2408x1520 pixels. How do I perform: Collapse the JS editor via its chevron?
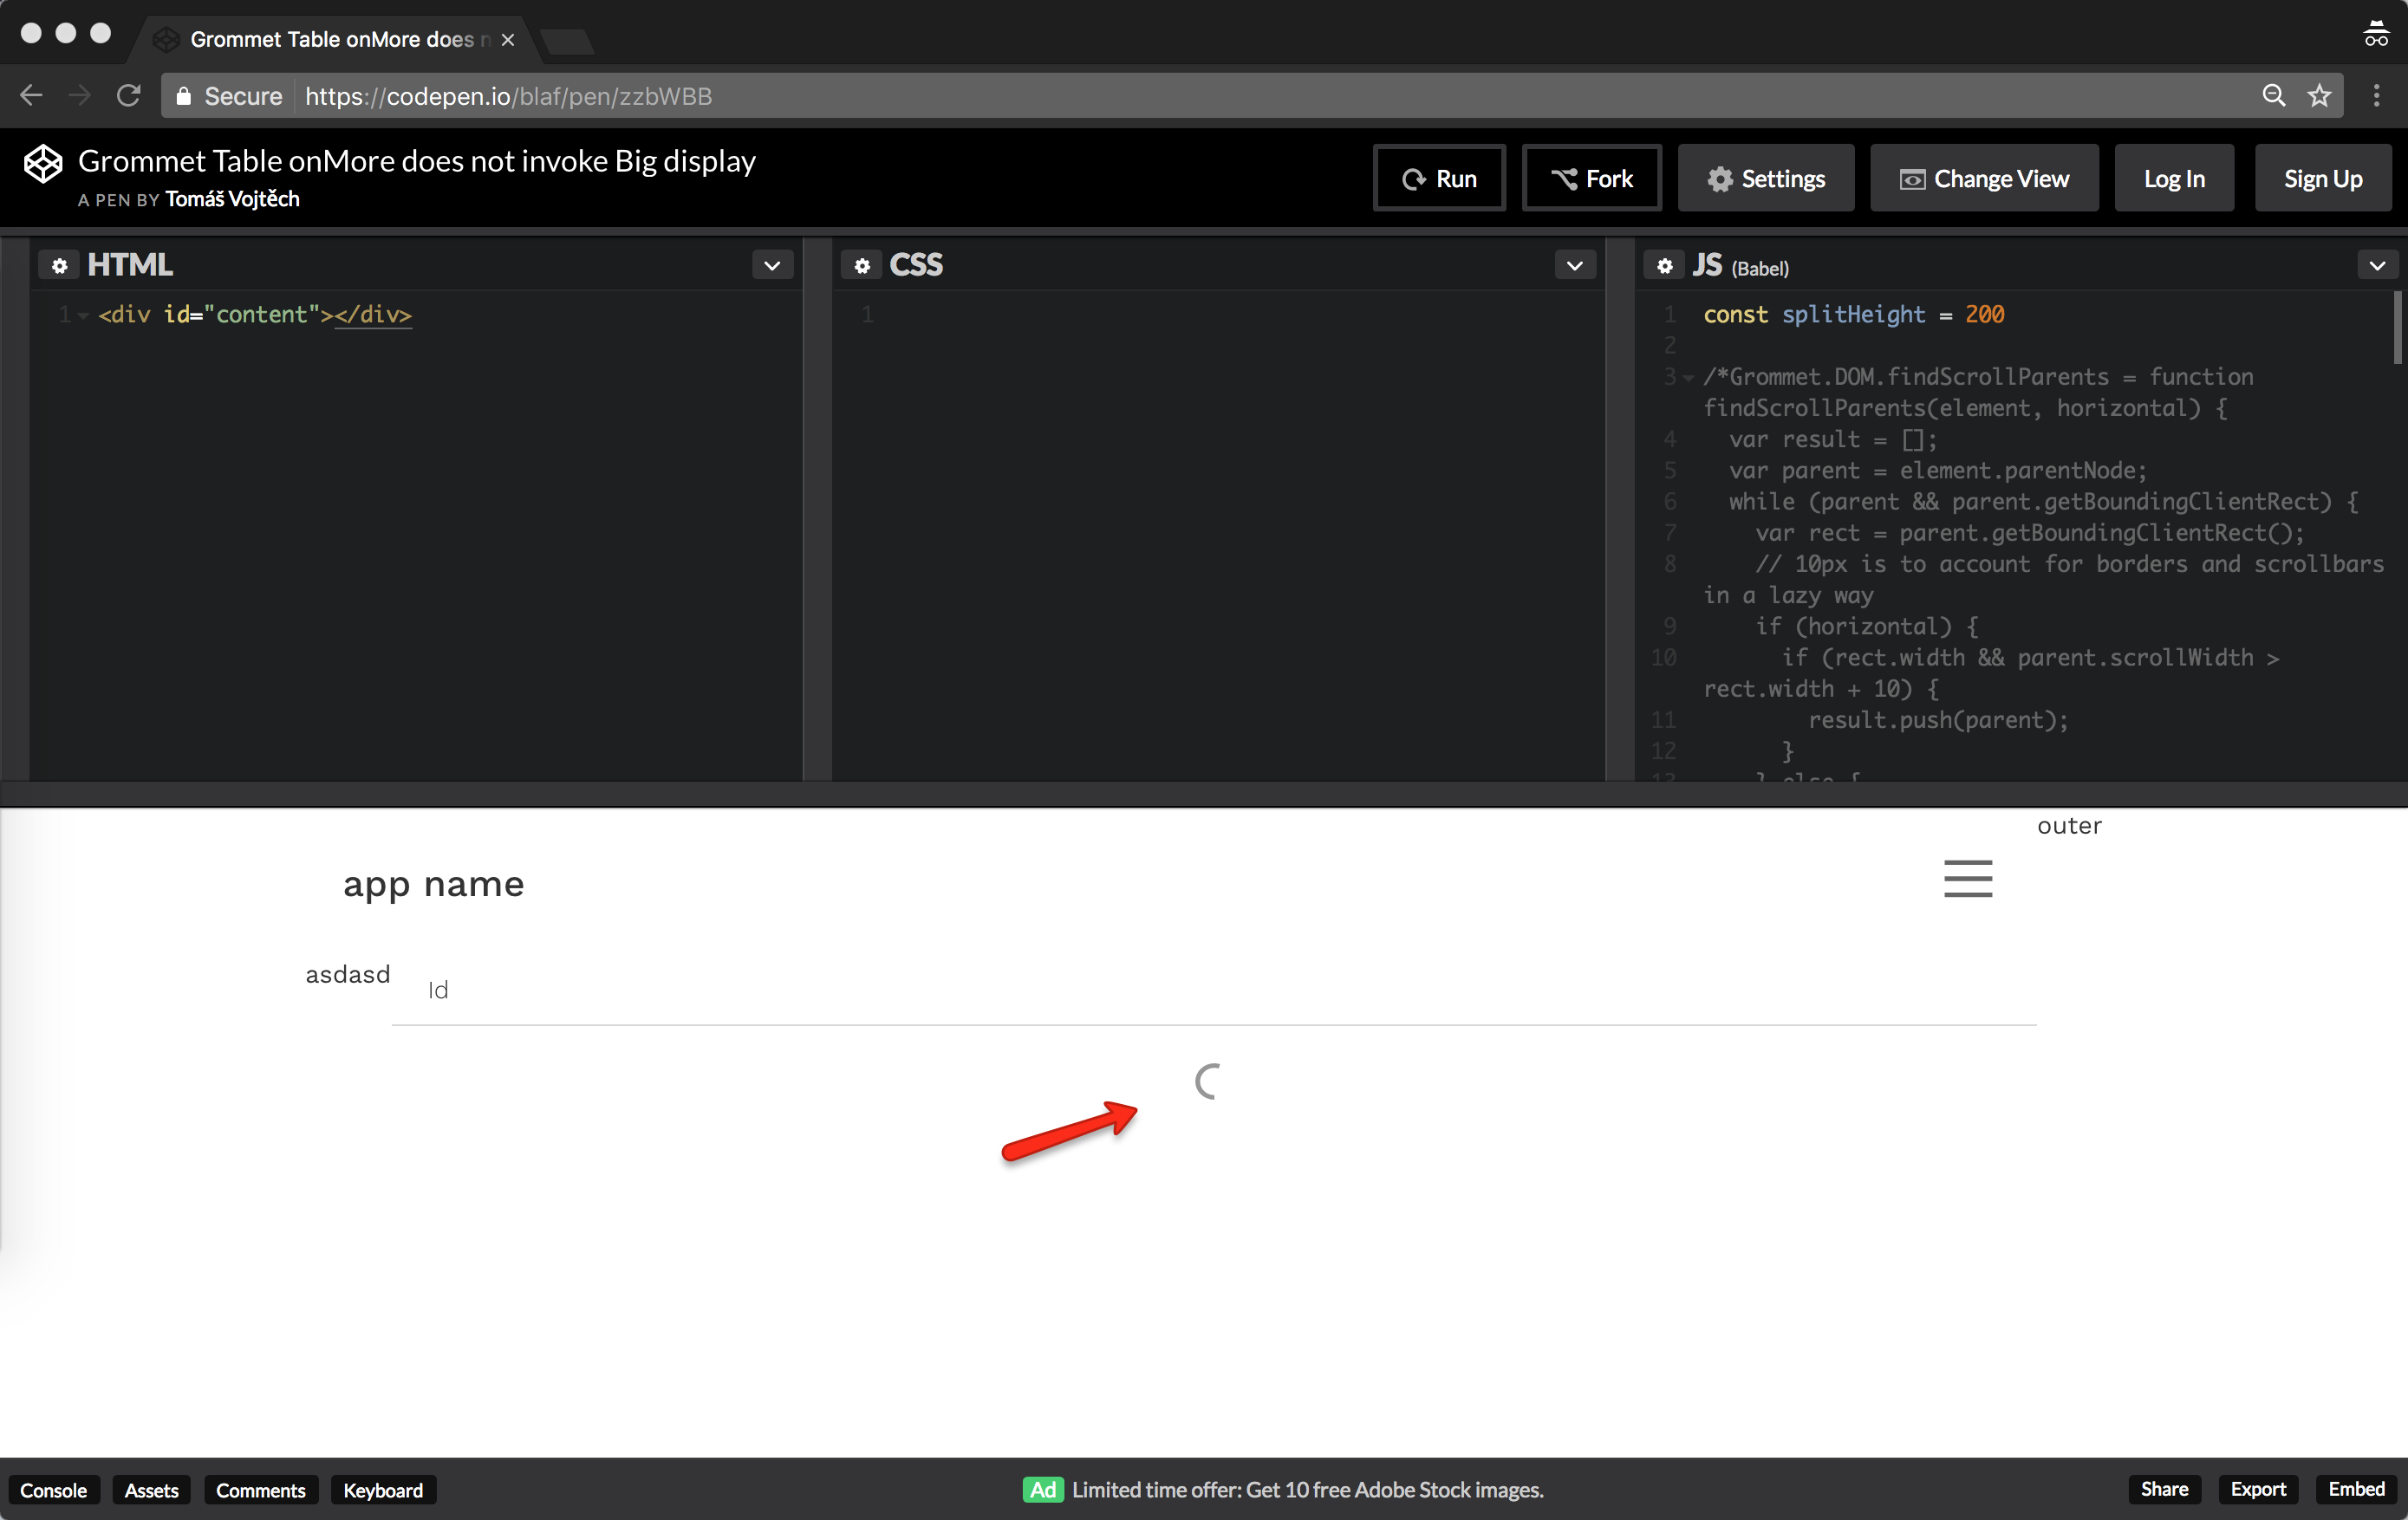click(x=2378, y=264)
